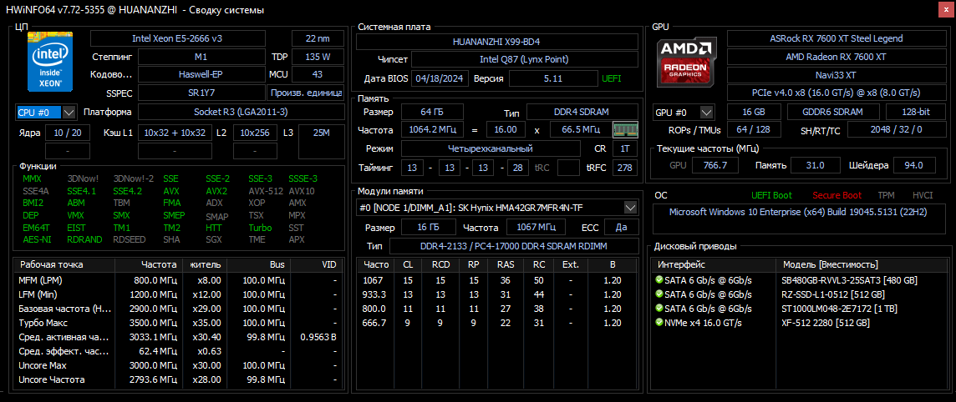Expand memory module DIMM_A1 dropdown list

631,208
